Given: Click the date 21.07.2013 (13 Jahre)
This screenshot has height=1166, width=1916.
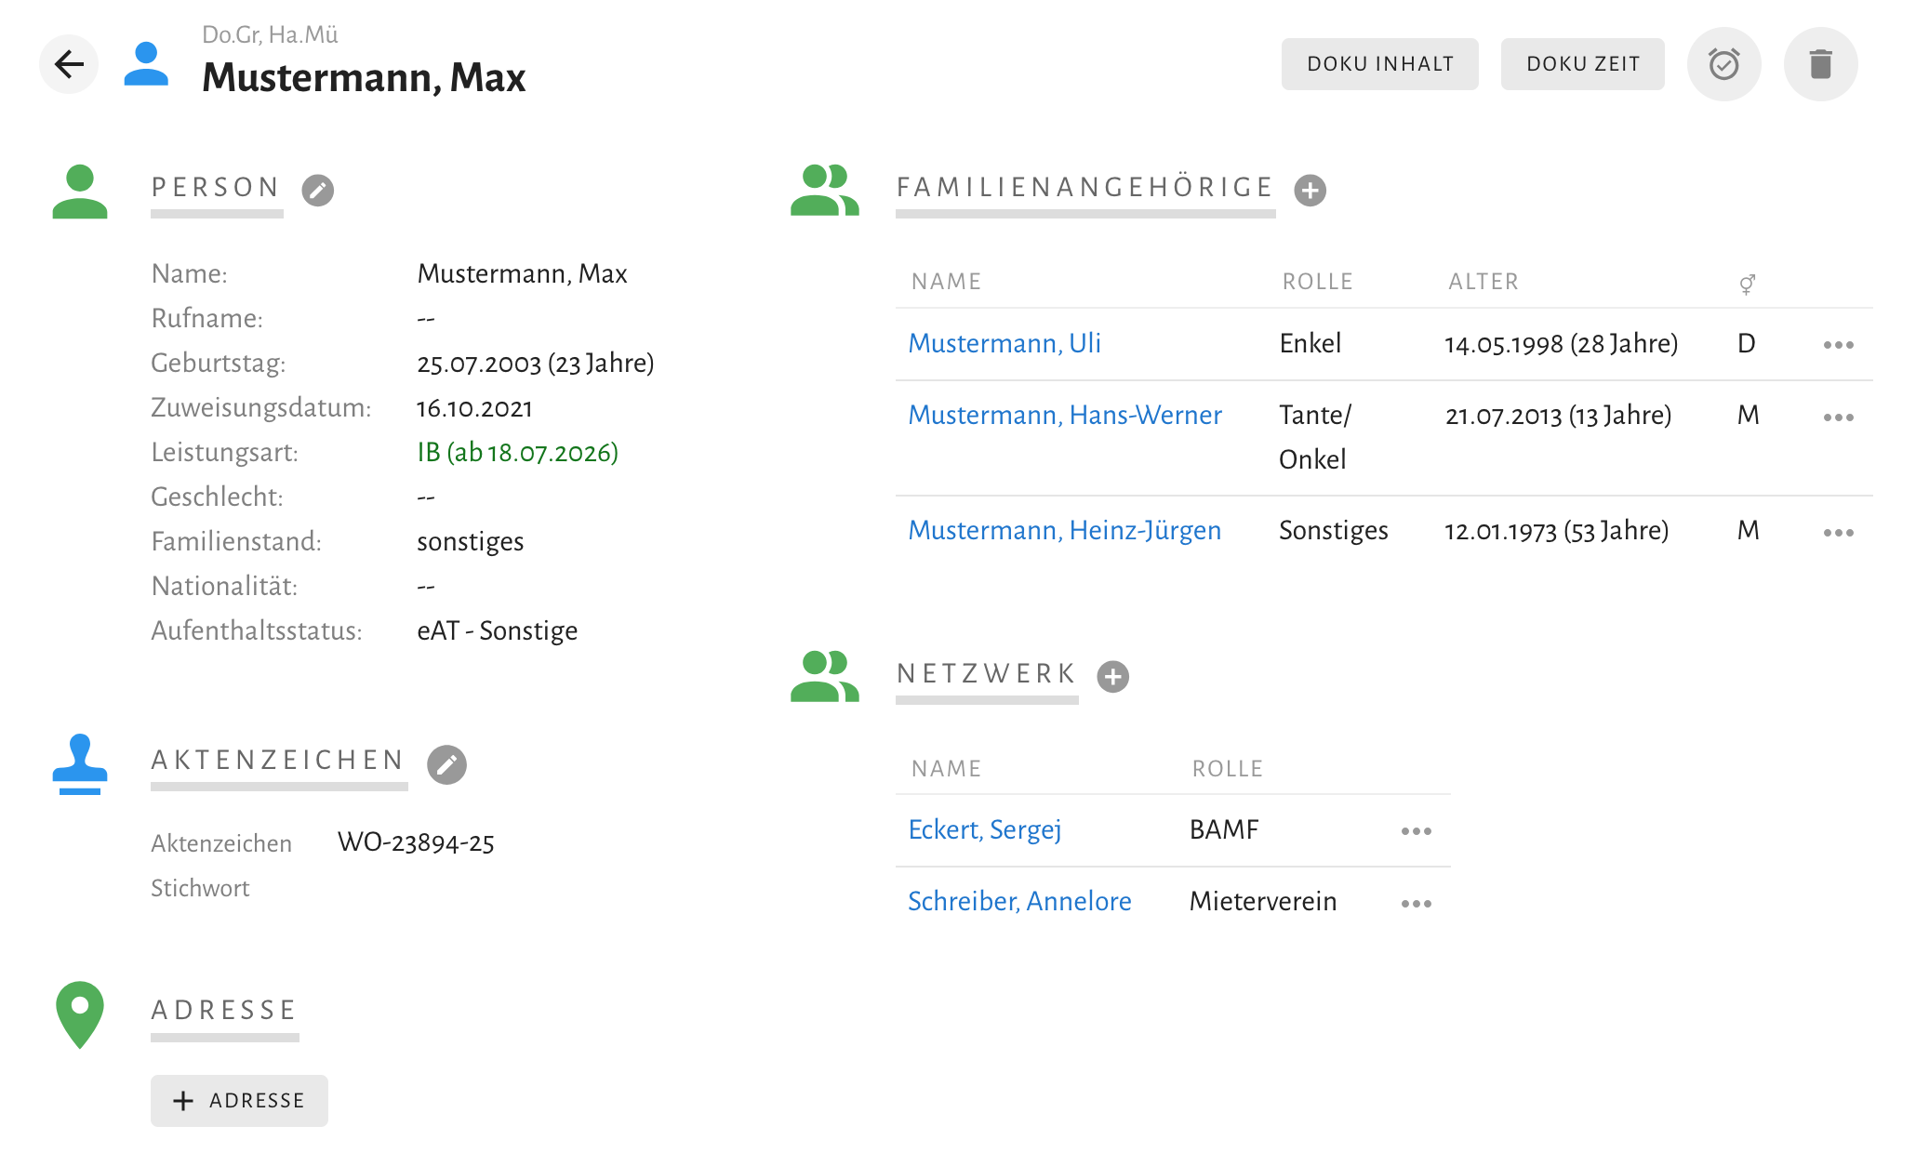Looking at the screenshot, I should coord(1559,416).
